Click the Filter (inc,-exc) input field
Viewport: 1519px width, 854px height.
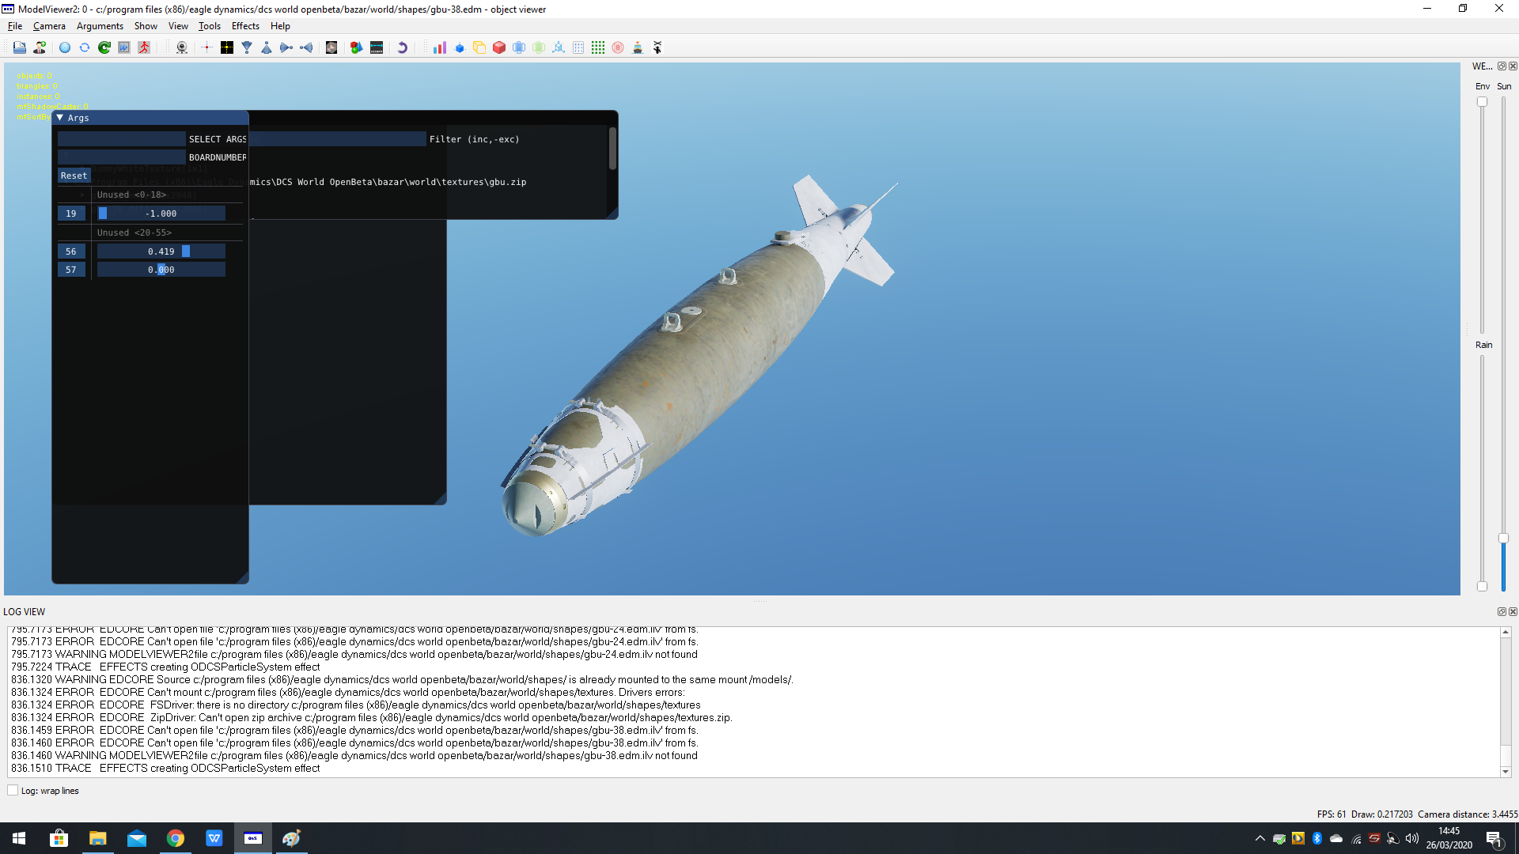point(338,139)
